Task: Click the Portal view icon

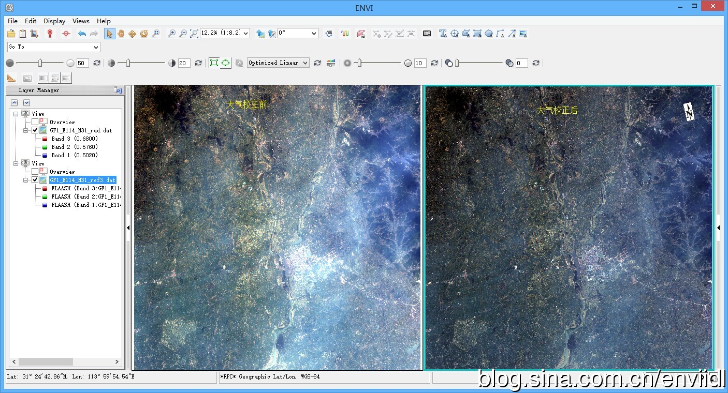Action: 27,78
